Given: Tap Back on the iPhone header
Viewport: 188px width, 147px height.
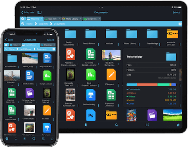Looking at the screenshot, I should click(x=9, y=40).
